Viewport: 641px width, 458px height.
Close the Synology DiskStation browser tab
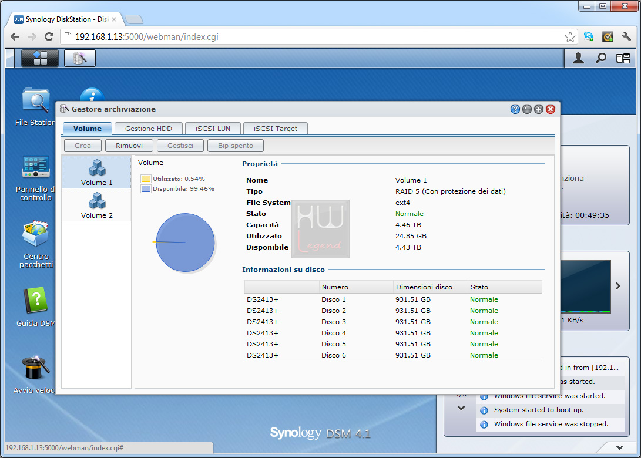pos(114,19)
